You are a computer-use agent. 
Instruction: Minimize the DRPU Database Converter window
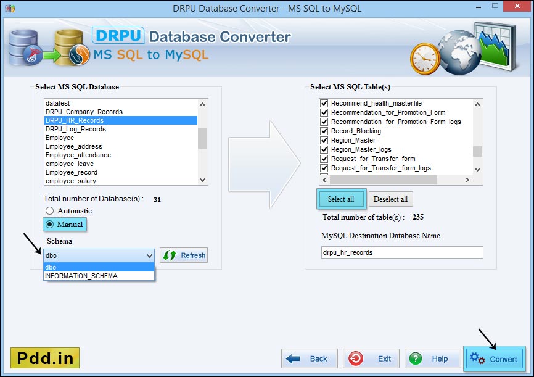pyautogui.click(x=479, y=7)
